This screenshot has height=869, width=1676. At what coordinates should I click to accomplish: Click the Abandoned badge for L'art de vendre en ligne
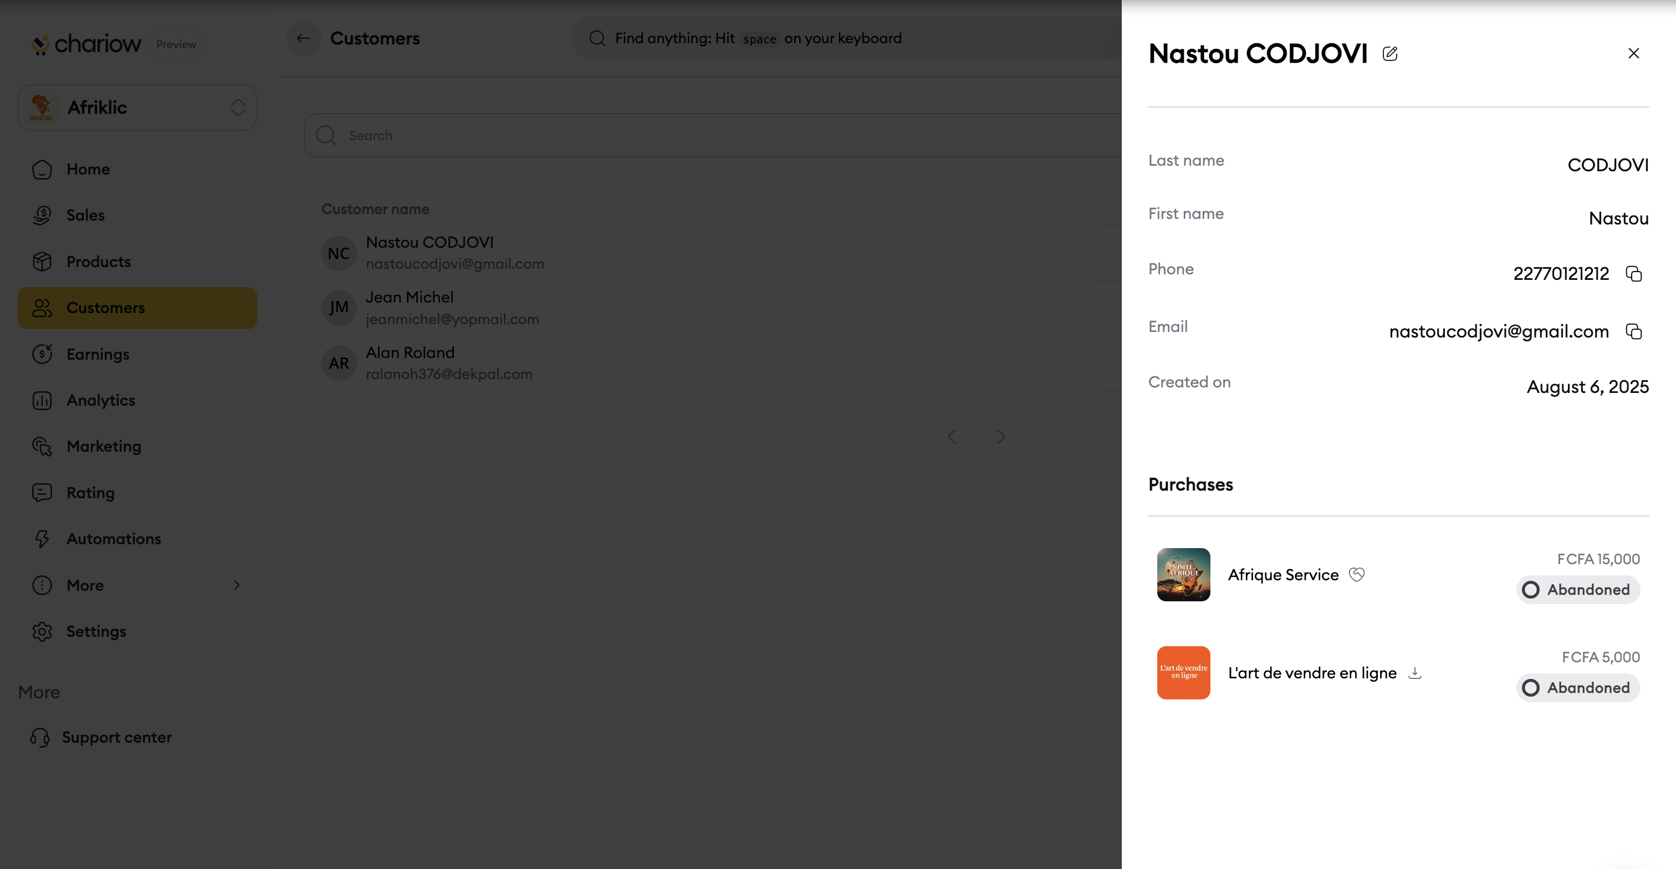click(1578, 688)
